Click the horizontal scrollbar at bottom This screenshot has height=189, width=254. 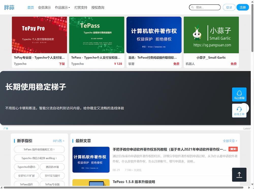(122, 187)
